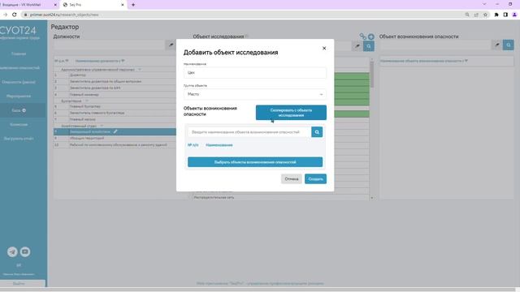Select position row number 4 "Главный инженер"

(x=115, y=95)
